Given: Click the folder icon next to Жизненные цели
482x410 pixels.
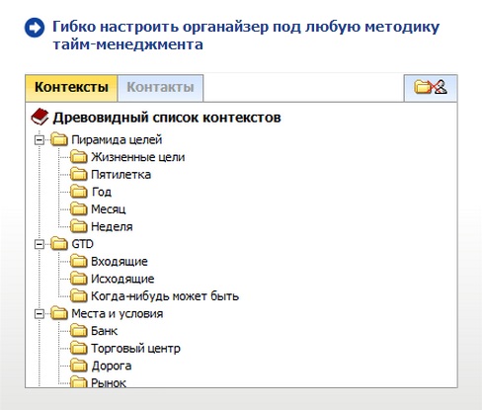Looking at the screenshot, I should coord(79,157).
